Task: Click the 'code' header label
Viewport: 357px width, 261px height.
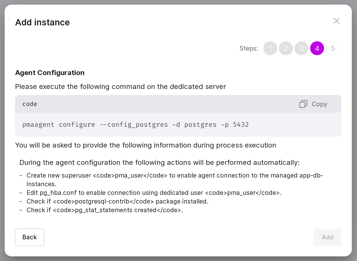Action: coord(30,104)
